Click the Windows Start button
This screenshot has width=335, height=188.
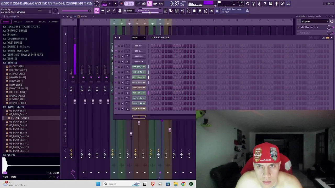click(x=98, y=184)
